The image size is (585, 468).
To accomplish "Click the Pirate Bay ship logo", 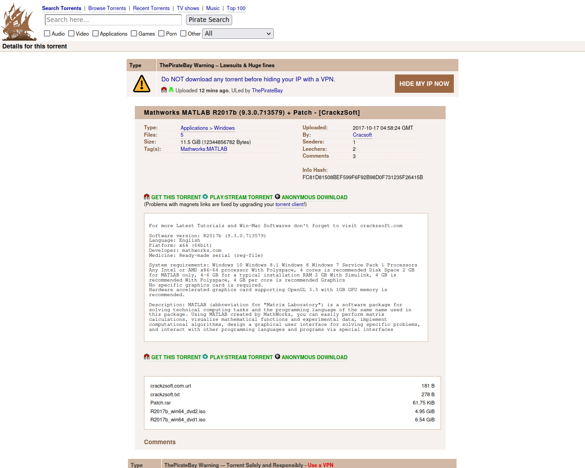I will point(19,22).
